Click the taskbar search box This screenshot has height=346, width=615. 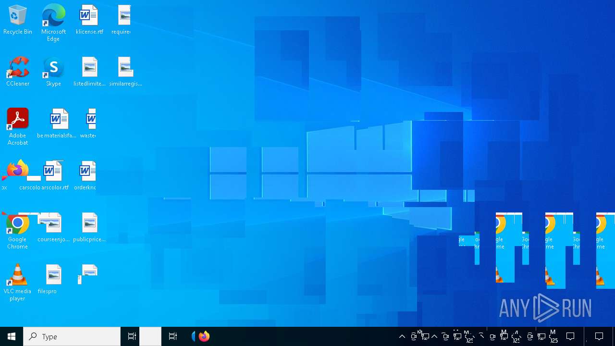(72, 336)
